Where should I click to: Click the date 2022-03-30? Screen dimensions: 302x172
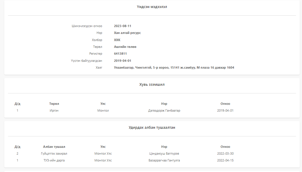click(x=225, y=154)
